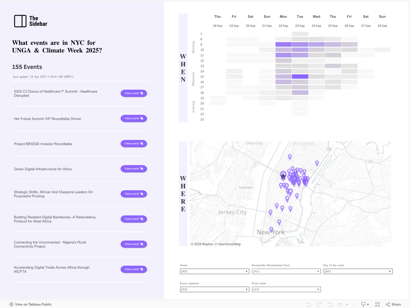
Task: Click the Evening axis label
Action: tap(193, 107)
